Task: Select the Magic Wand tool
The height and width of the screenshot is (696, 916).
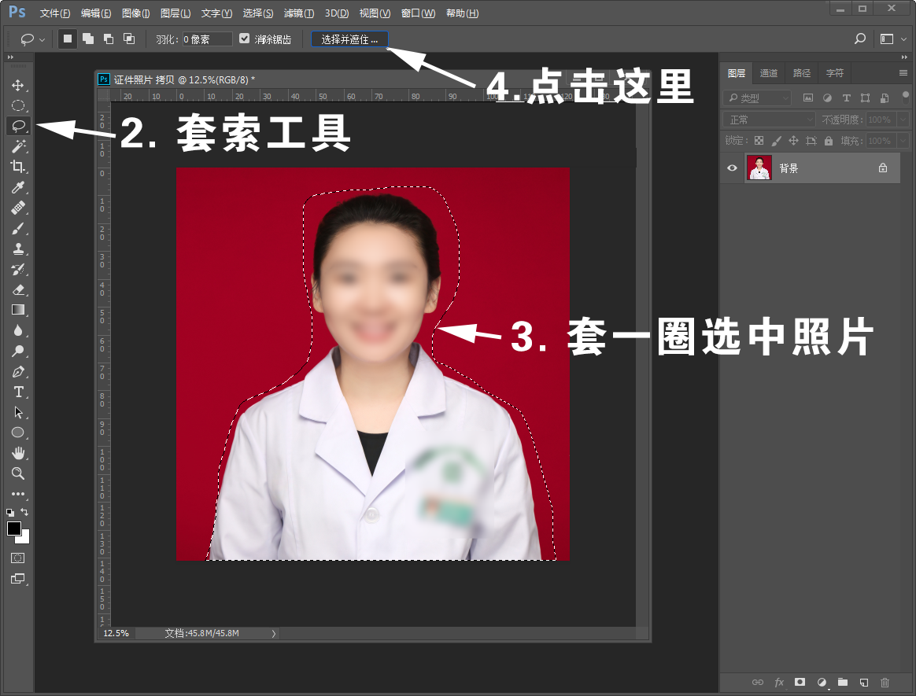Action: [17, 146]
